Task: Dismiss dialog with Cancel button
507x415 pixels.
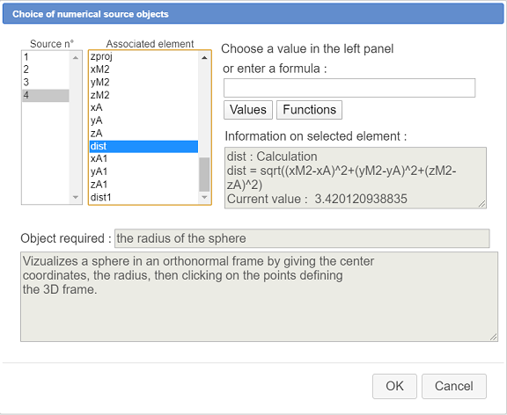Action: click(454, 386)
